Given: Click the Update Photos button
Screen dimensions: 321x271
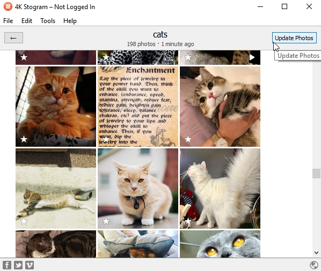Looking at the screenshot, I should tap(294, 38).
